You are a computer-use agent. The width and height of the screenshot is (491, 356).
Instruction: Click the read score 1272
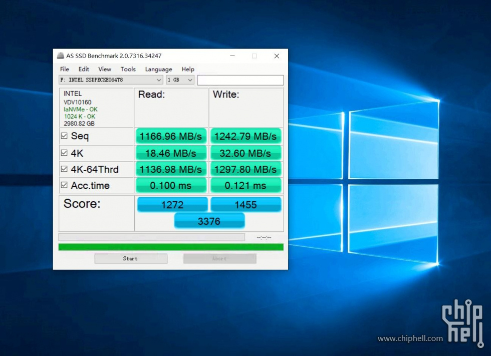tap(172, 205)
